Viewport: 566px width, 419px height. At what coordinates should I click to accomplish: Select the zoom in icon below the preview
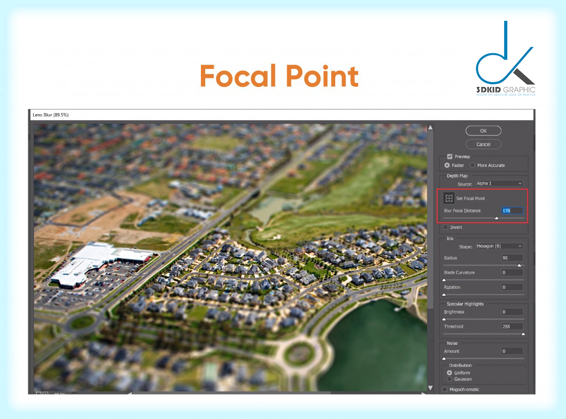(x=45, y=393)
